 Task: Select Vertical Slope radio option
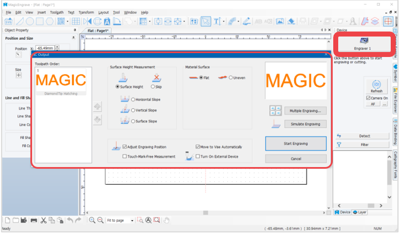click(133, 110)
